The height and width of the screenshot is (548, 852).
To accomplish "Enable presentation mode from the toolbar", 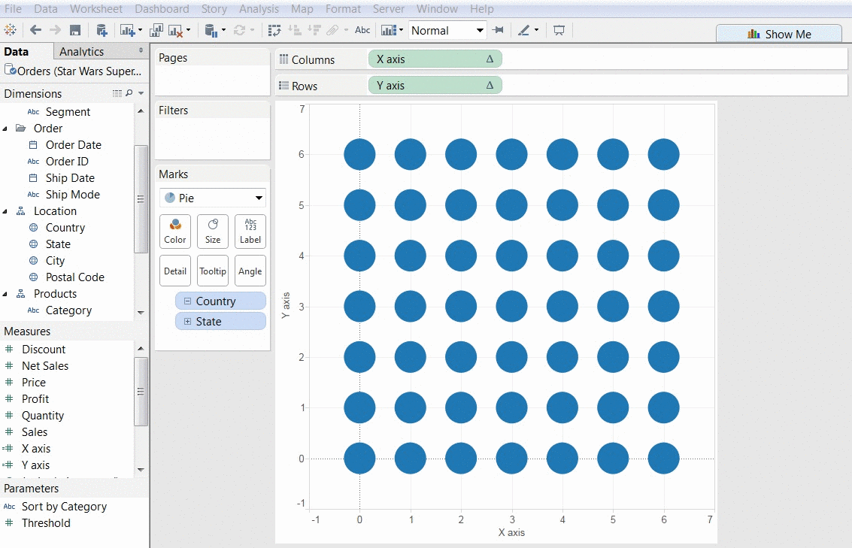I will [559, 30].
